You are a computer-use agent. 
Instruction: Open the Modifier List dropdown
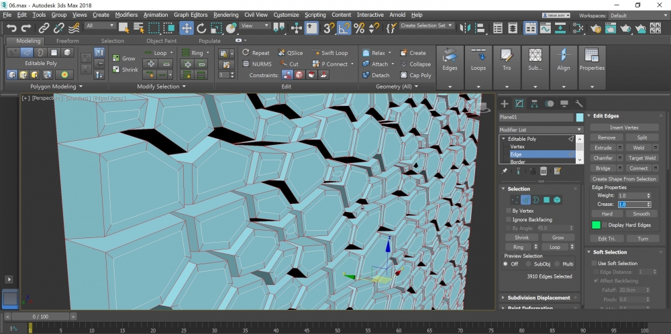click(541, 129)
